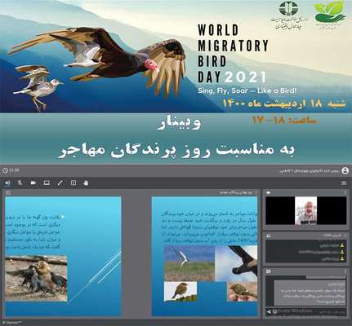Click the "Sing, Fly, Soar" slogan text
Image resolution: width=352 pixels, height=326 pixels.
click(247, 90)
